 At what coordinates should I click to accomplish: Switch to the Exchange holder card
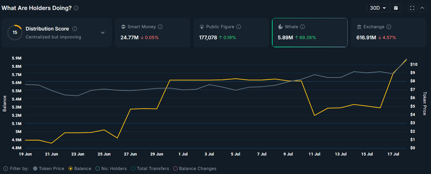coord(388,32)
